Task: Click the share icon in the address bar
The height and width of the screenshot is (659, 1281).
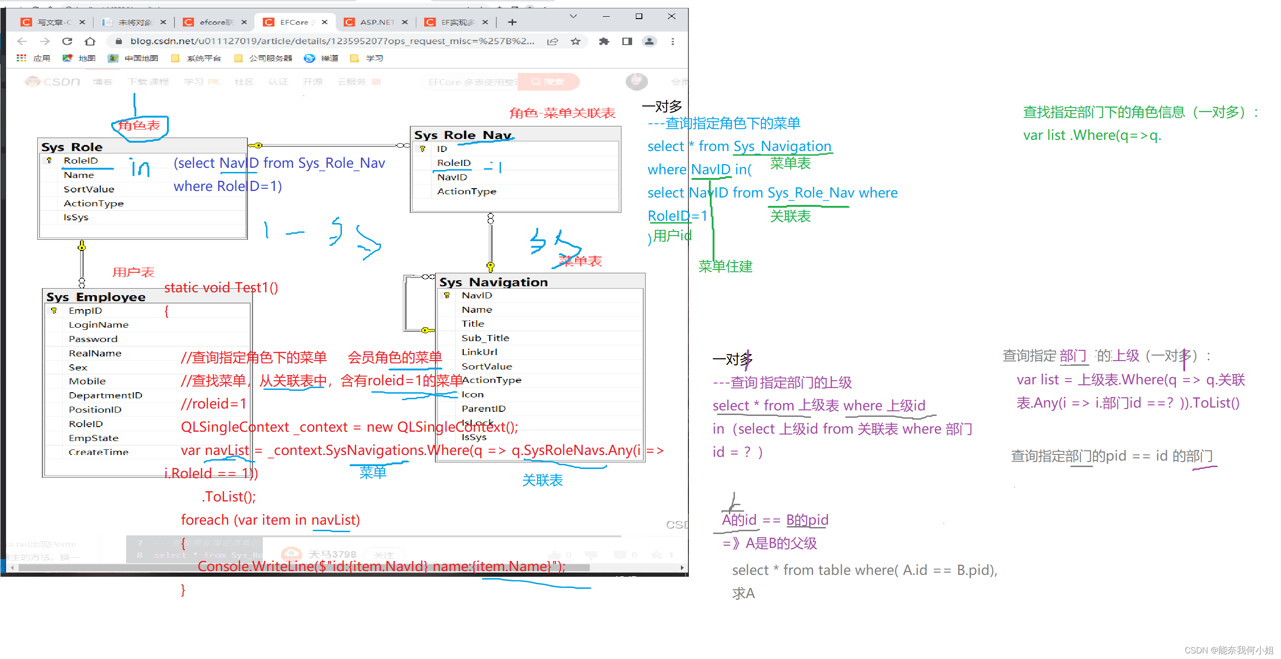Action: click(x=553, y=41)
